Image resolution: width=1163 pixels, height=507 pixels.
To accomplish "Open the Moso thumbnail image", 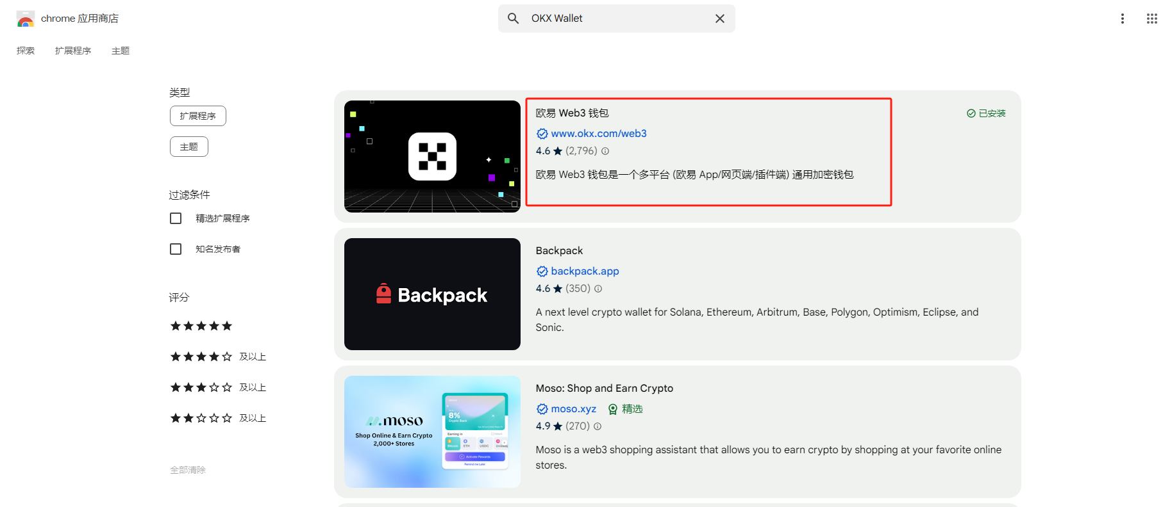I will click(x=432, y=431).
